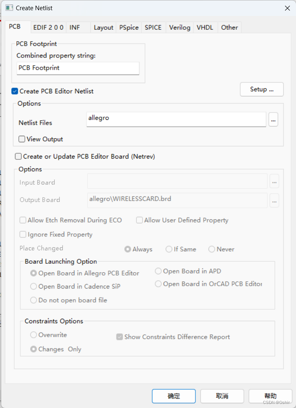Open help with the 帮助 button

click(270, 396)
